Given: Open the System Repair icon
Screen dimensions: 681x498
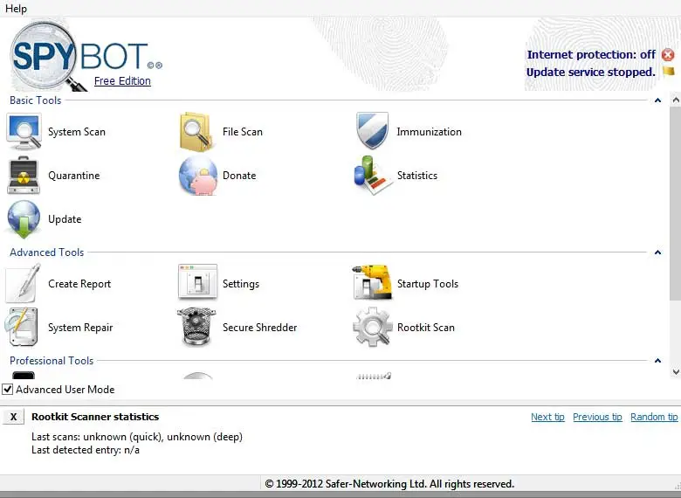Looking at the screenshot, I should pyautogui.click(x=21, y=327).
